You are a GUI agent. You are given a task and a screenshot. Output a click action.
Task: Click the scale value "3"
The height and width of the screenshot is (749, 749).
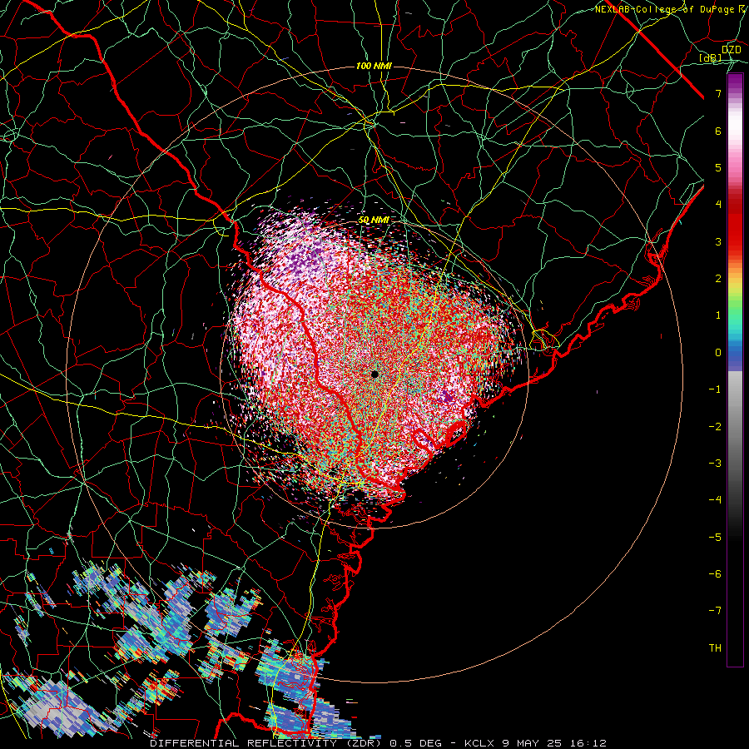coord(718,241)
